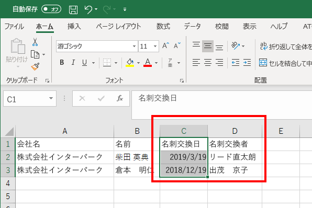This screenshot has height=208, width=312.
Task: Apply borders with the borders icon
Action: tap(107, 63)
